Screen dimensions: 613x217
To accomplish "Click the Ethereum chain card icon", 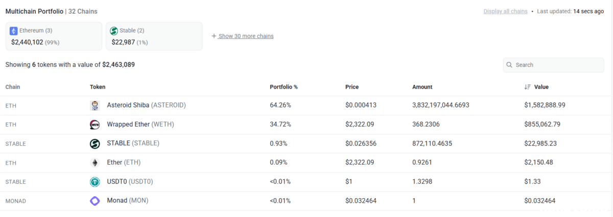I will (x=14, y=31).
